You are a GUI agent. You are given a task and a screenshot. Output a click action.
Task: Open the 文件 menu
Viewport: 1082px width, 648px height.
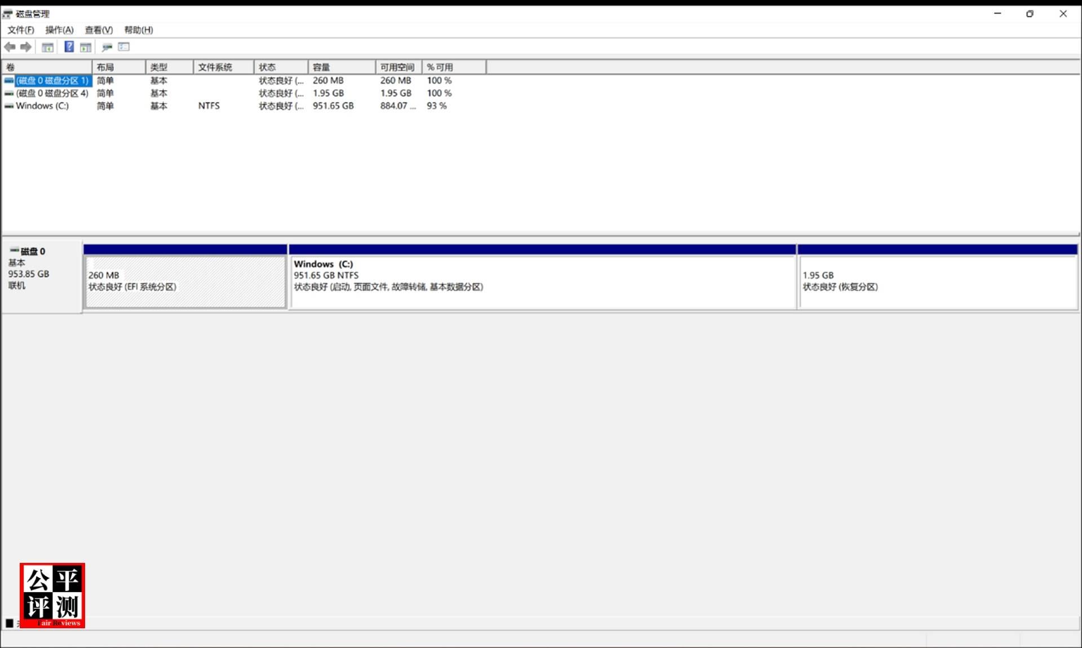click(21, 30)
